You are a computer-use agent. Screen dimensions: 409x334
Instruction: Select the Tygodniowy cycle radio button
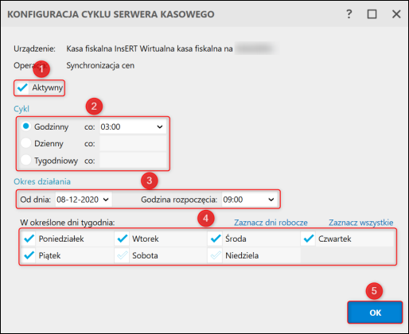point(25,160)
